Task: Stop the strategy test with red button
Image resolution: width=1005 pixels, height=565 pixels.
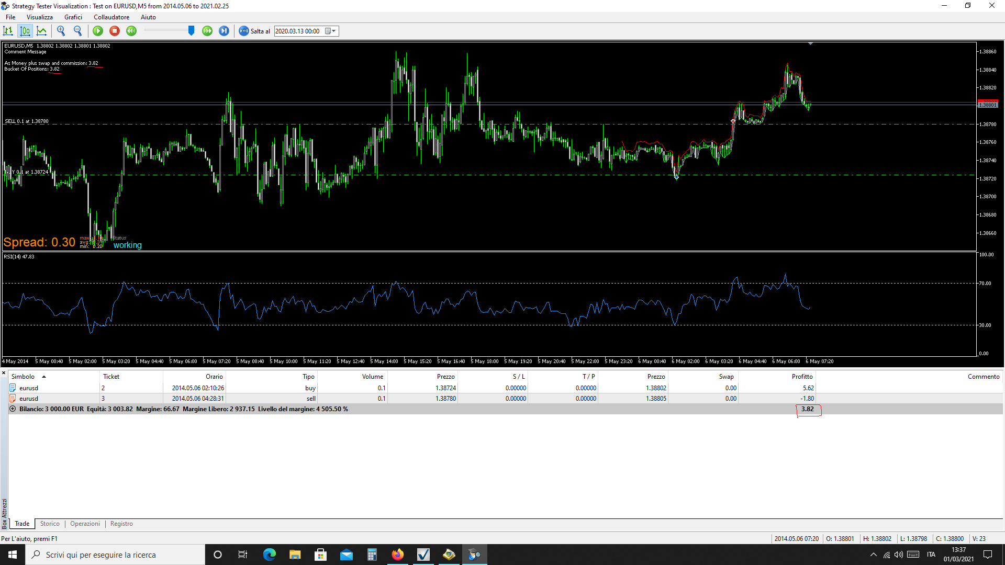Action: tap(115, 31)
